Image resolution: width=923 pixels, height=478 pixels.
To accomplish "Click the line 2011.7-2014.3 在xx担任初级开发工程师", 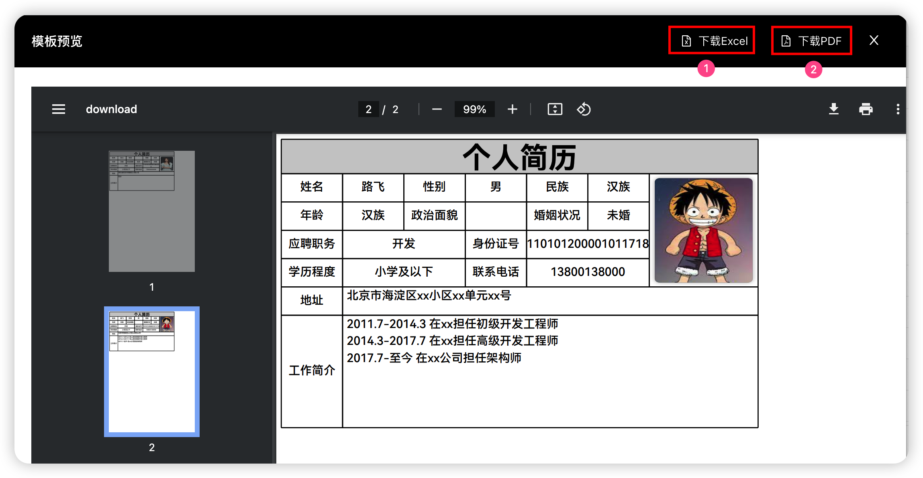I will coord(452,324).
